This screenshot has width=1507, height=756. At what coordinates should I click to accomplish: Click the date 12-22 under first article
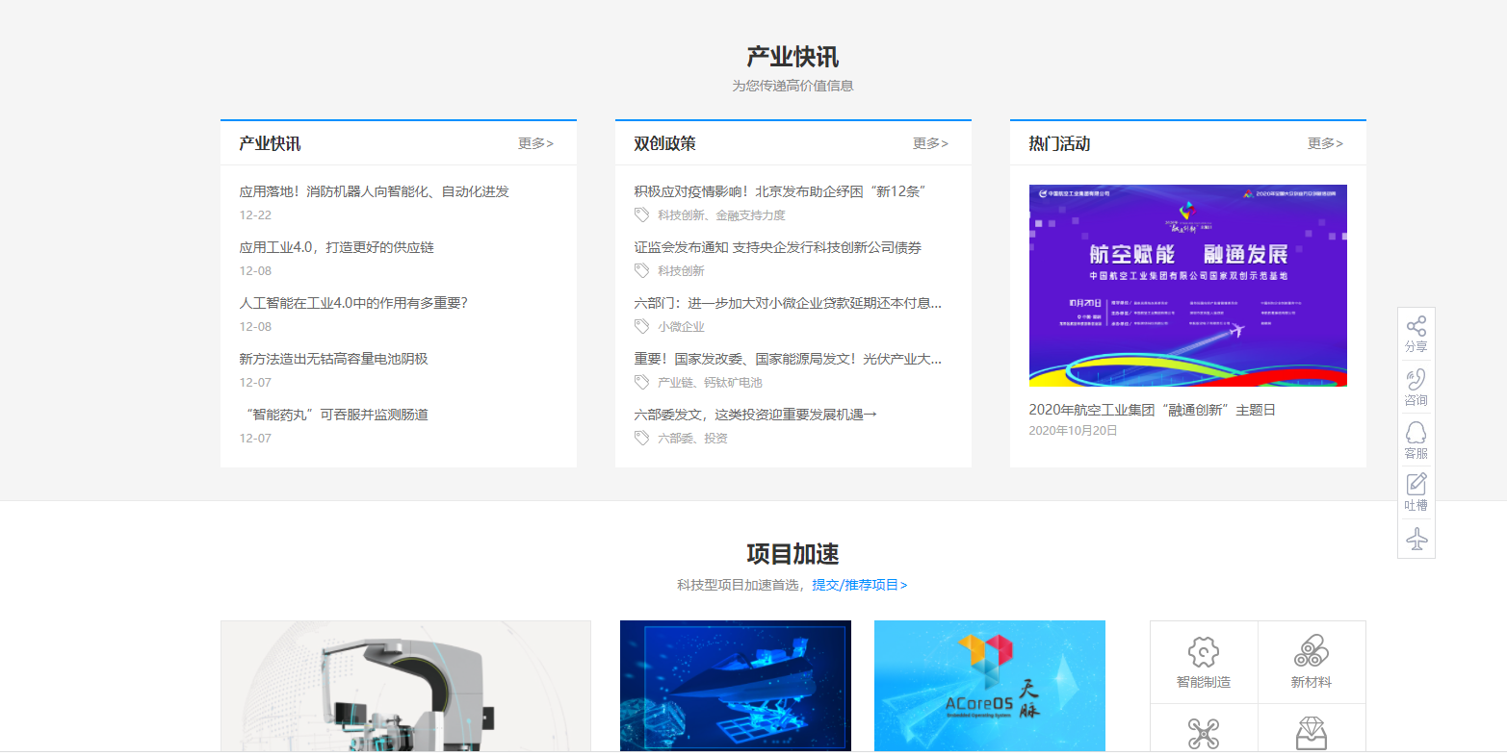coord(255,215)
